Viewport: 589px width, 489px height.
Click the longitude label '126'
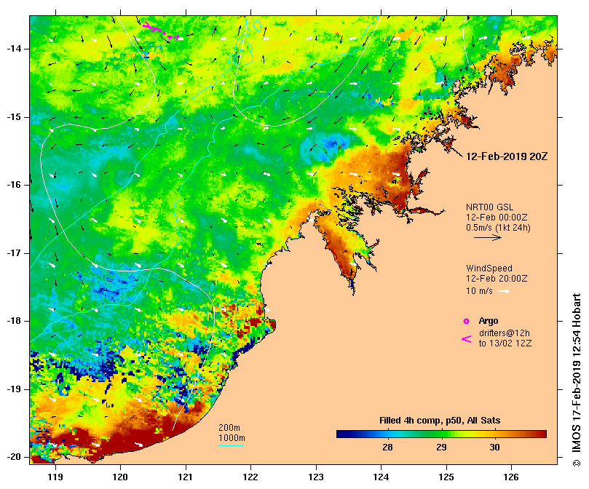tap(511, 477)
